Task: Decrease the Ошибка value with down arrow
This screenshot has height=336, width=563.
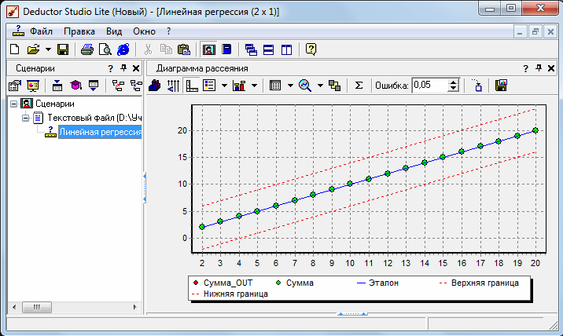Action: (454, 88)
